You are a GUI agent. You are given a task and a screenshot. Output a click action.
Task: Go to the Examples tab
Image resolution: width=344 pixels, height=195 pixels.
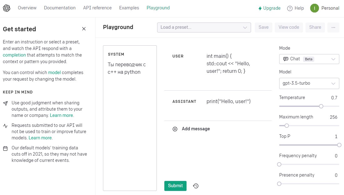click(x=129, y=8)
